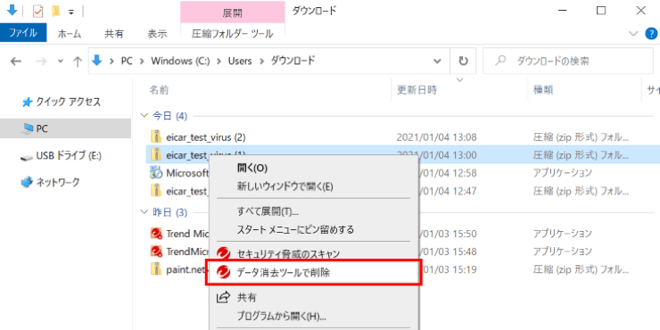
Task: Click the network icon in sidebar
Action: tap(27, 182)
